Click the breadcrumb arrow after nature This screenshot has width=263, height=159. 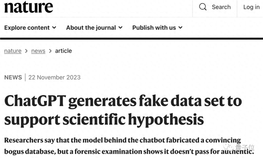[x=26, y=51]
